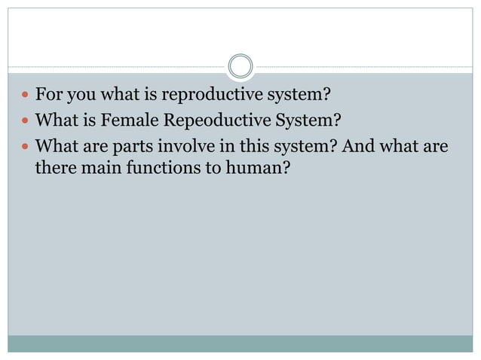Click the dotted divider line right of circle
The height and width of the screenshot is (360, 481).
tap(363, 66)
